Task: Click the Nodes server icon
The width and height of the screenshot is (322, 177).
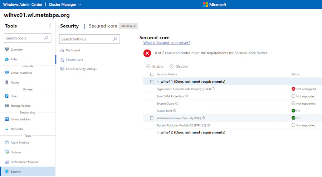Action: click(x=7, y=82)
